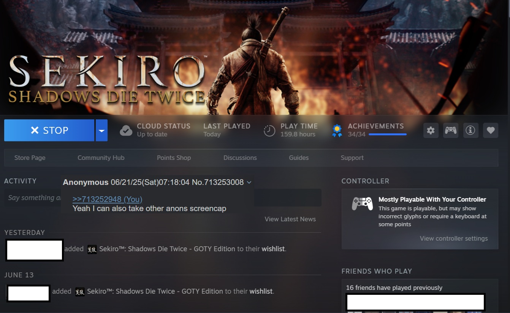Screen dimensions: 510x313
Task: Click View controller settings link
Action: coord(454,238)
